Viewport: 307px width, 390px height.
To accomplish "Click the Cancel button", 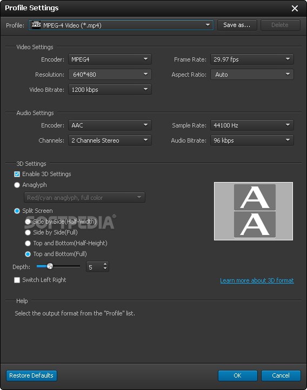I will click(x=281, y=375).
